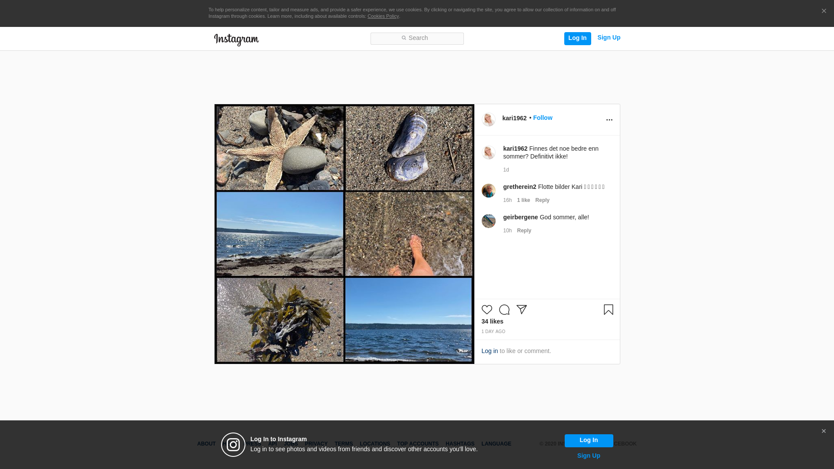Open the TERMS footer link
This screenshot has width=834, height=469.
click(x=344, y=444)
